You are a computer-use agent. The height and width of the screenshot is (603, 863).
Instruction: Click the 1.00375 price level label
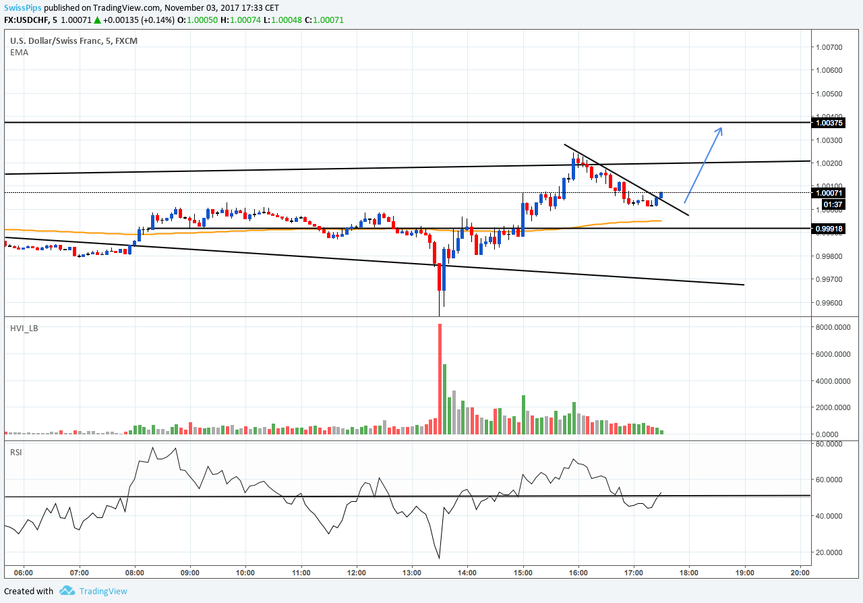click(829, 123)
